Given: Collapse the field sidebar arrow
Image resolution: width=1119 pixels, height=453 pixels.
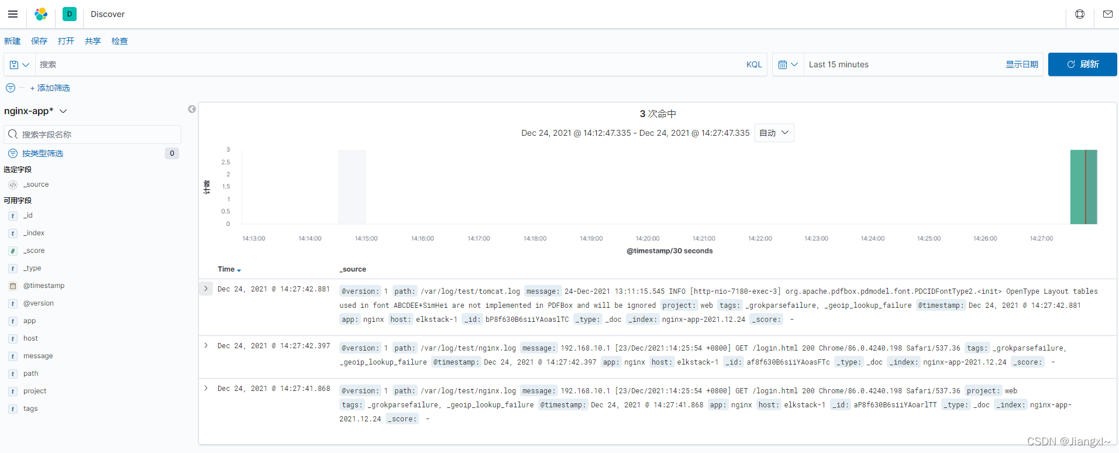Looking at the screenshot, I should 192,109.
